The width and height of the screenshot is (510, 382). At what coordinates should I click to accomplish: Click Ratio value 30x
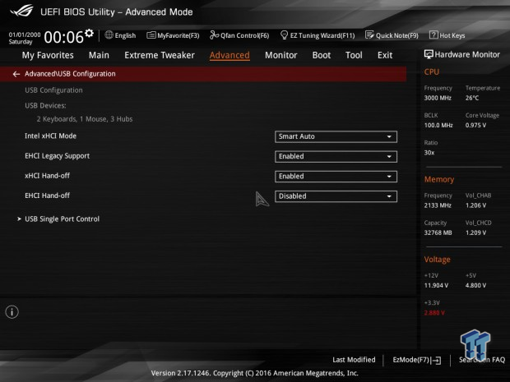click(x=429, y=152)
